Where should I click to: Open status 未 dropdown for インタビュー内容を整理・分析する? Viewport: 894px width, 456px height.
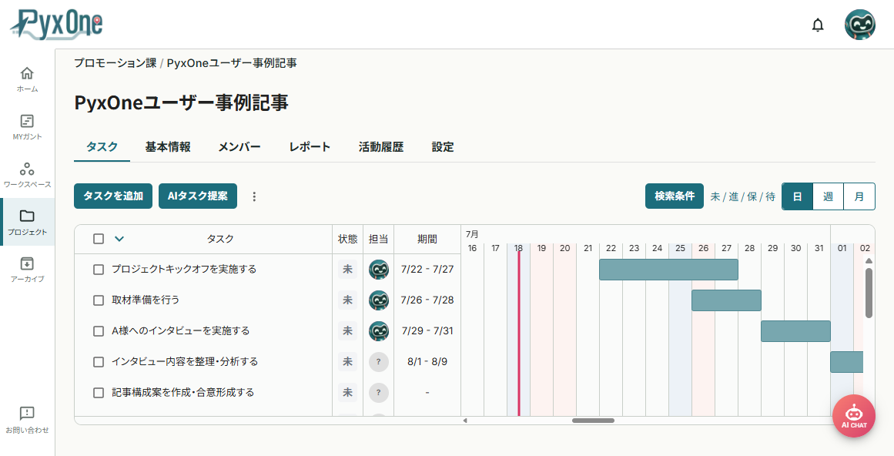point(348,362)
